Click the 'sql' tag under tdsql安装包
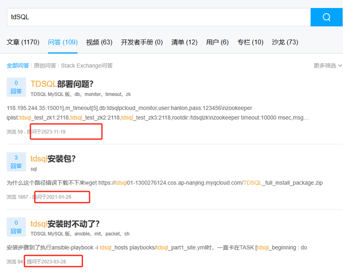343x273 pixels. tap(34, 169)
